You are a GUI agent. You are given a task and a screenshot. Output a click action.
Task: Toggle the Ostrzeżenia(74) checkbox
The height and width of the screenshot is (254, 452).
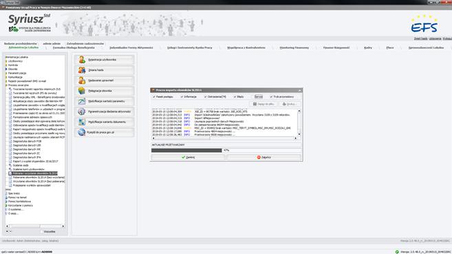click(x=206, y=97)
